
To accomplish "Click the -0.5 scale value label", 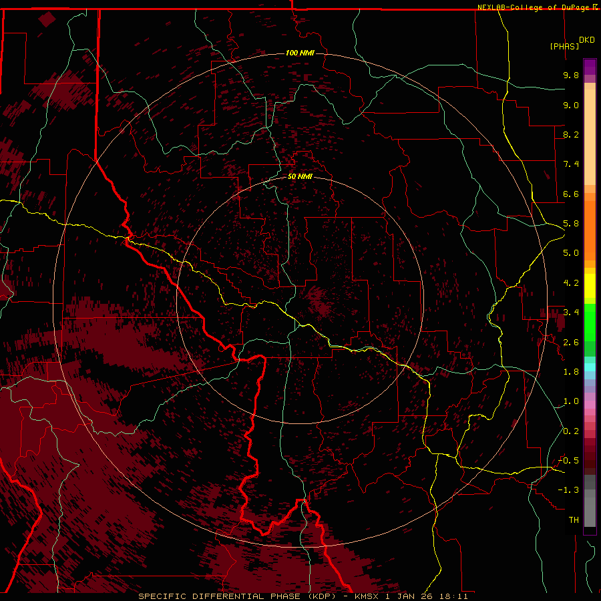I will pyautogui.click(x=568, y=461).
